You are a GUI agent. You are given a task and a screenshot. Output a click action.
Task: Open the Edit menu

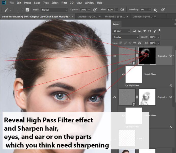(19, 3)
